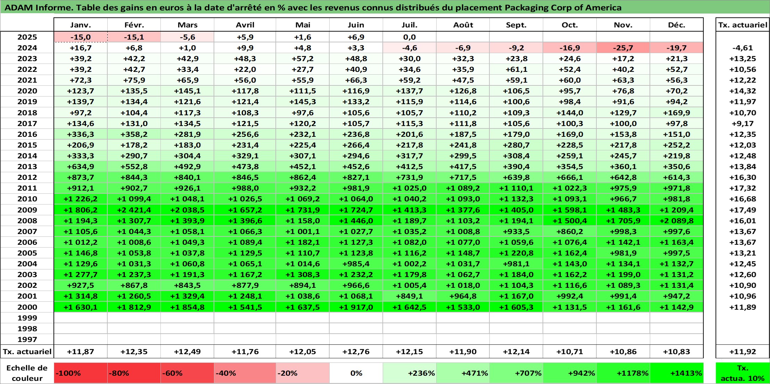Image resolution: width=770 pixels, height=384 pixels.
Task: Click the +11,87 actuarial rate under Janv.
Action: pos(81,352)
